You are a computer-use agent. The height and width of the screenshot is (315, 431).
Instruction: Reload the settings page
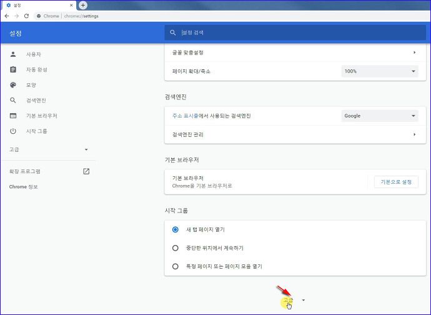tap(26, 16)
